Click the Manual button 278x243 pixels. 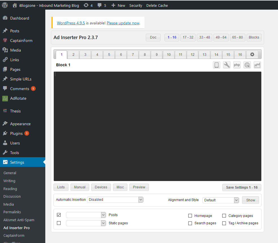[80, 187]
